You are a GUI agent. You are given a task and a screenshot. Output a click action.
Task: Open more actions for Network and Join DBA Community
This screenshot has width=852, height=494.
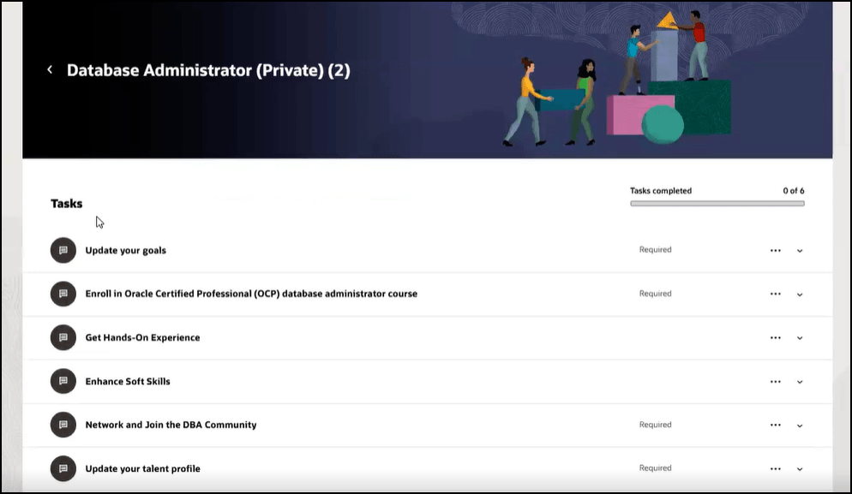(x=776, y=425)
